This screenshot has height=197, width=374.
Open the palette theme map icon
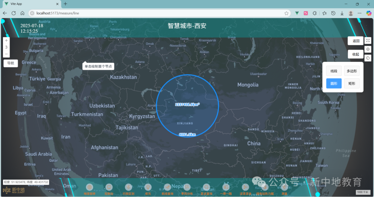click(368, 58)
